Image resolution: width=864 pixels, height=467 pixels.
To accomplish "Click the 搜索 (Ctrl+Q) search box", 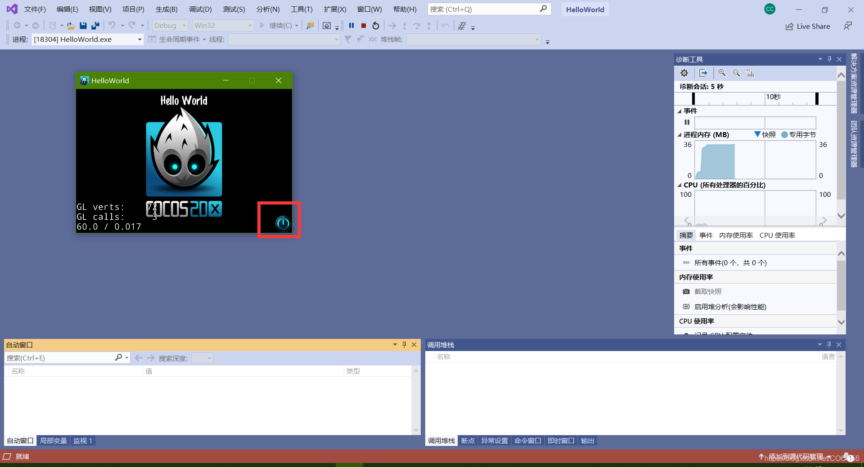I will [488, 9].
